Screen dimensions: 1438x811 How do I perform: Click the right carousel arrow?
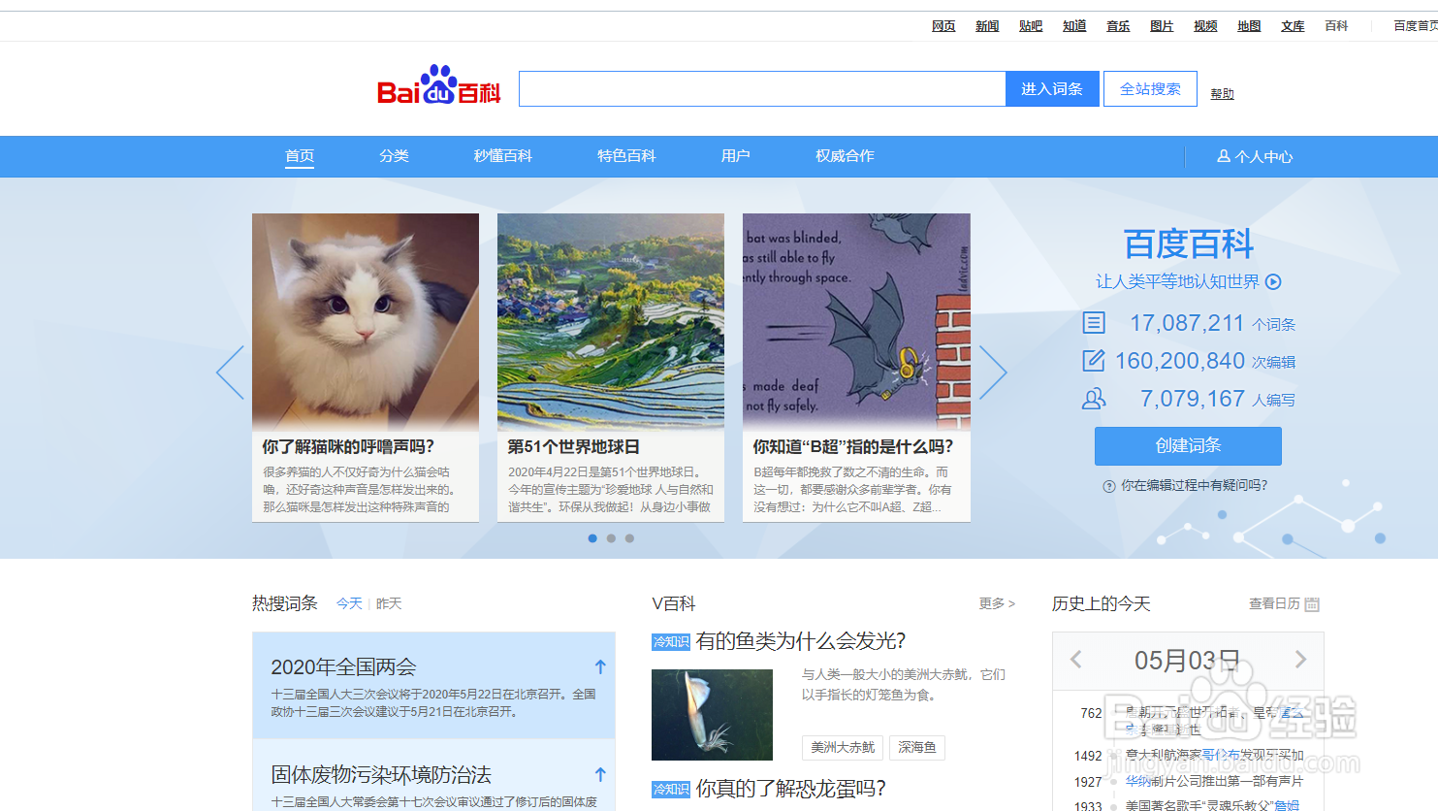[993, 373]
